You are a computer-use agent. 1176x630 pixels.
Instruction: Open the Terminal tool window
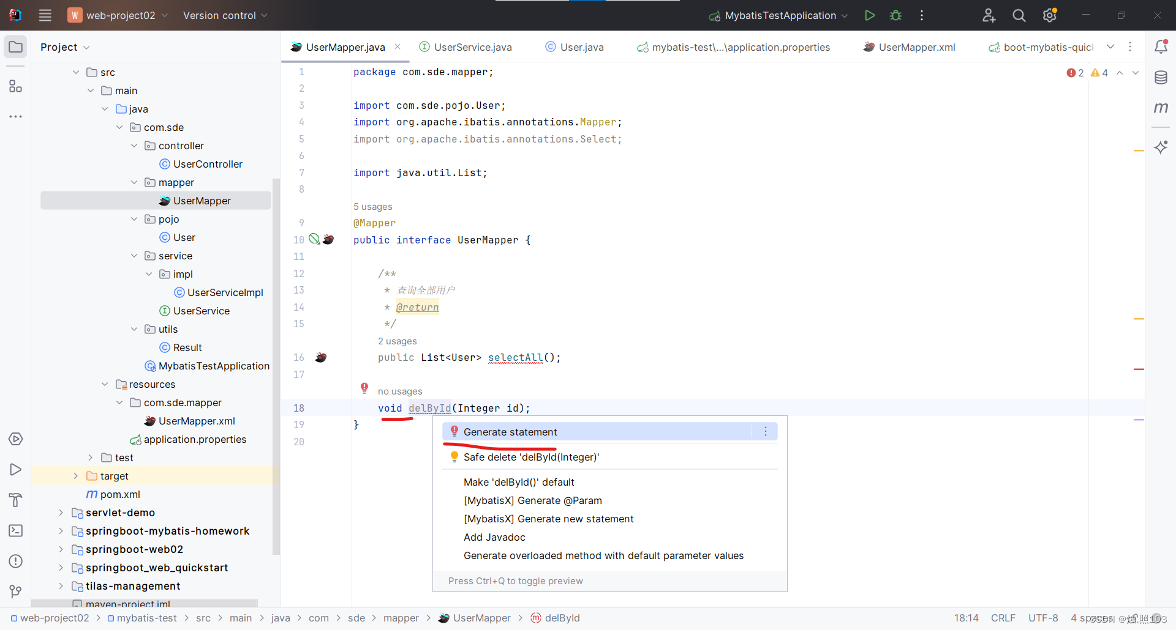[x=15, y=530]
